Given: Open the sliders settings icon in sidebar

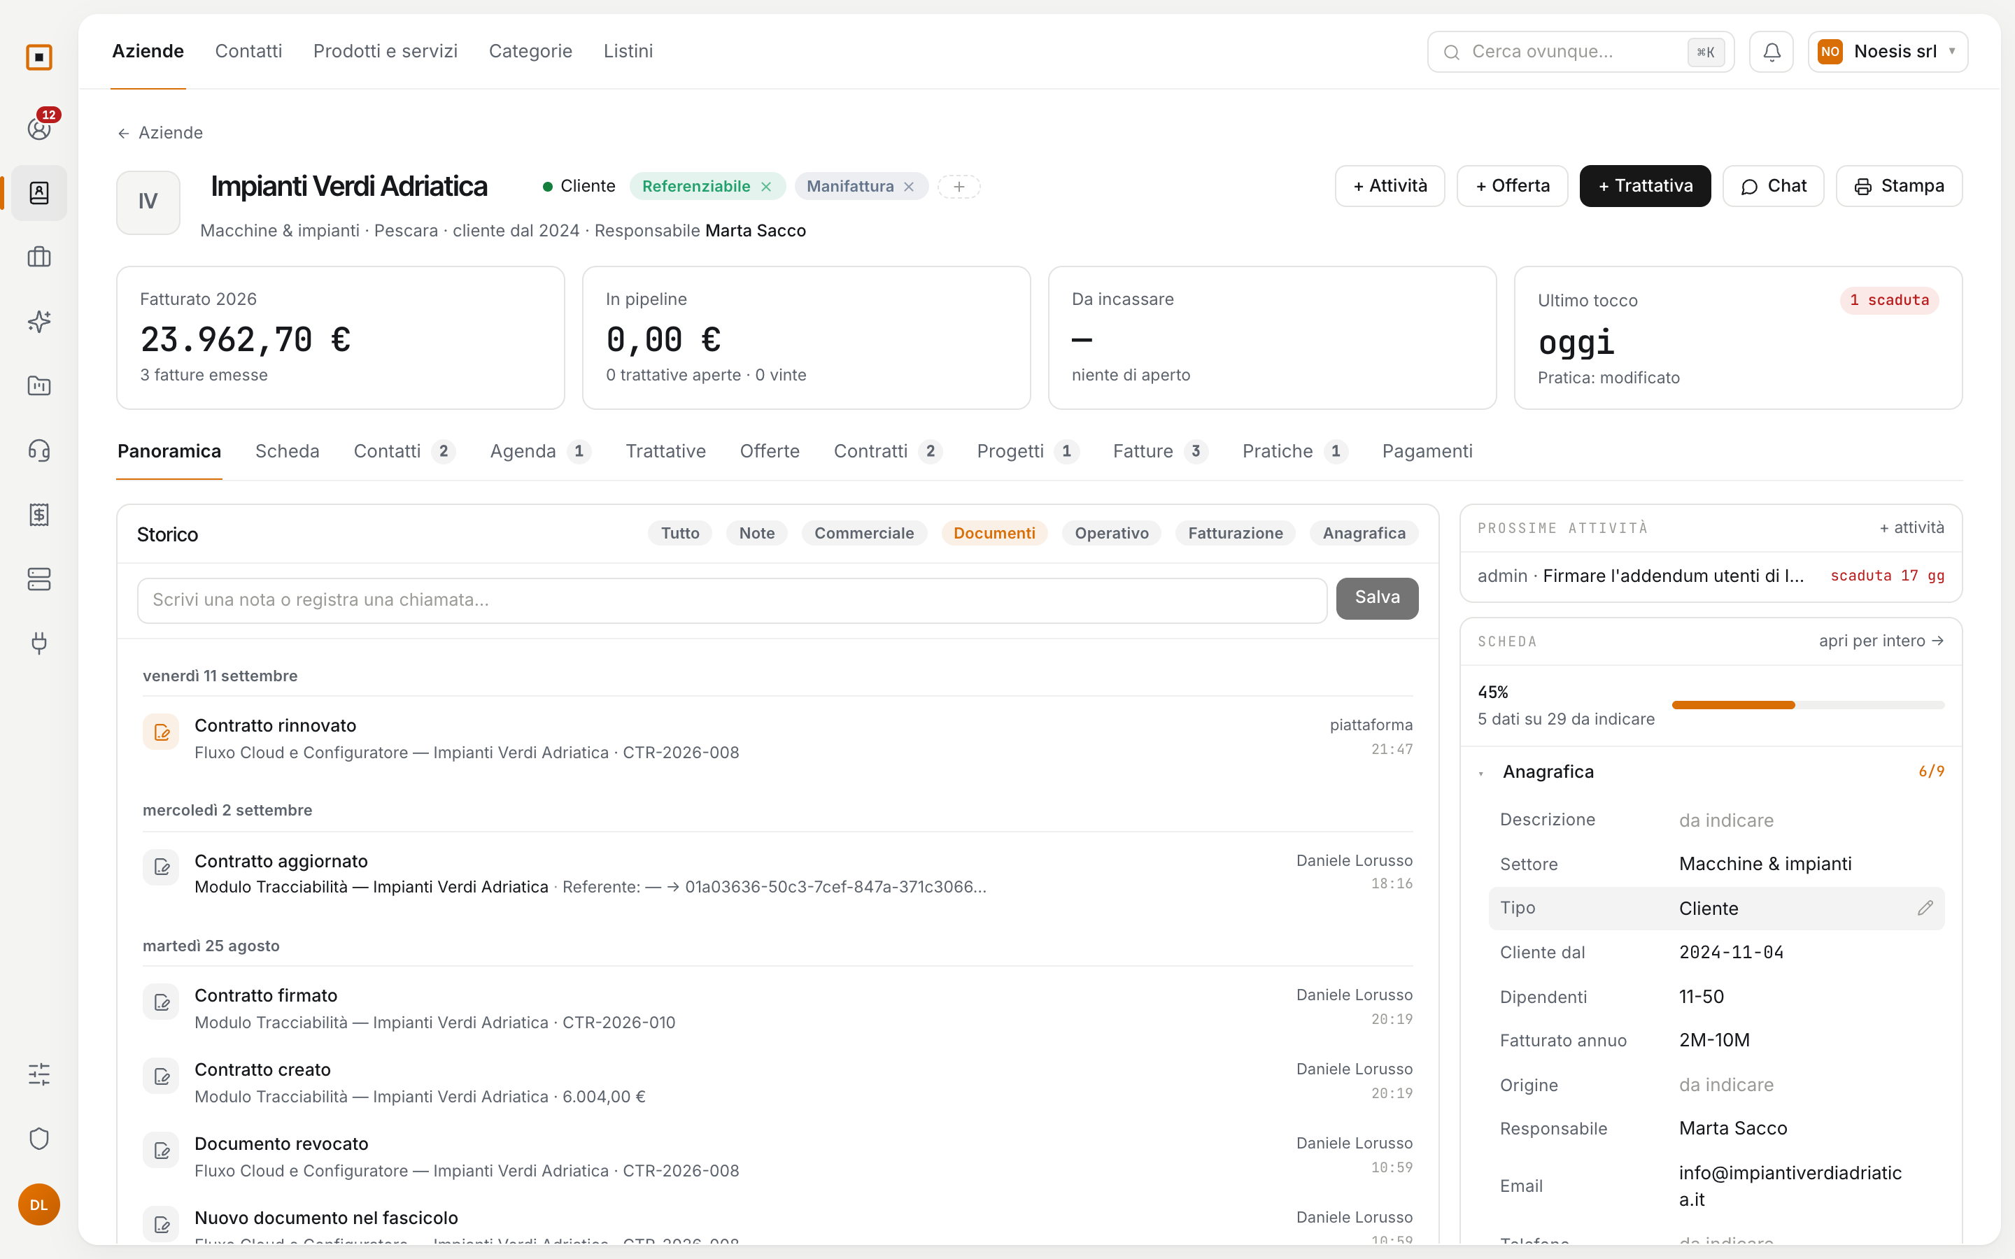Looking at the screenshot, I should coord(39,1074).
